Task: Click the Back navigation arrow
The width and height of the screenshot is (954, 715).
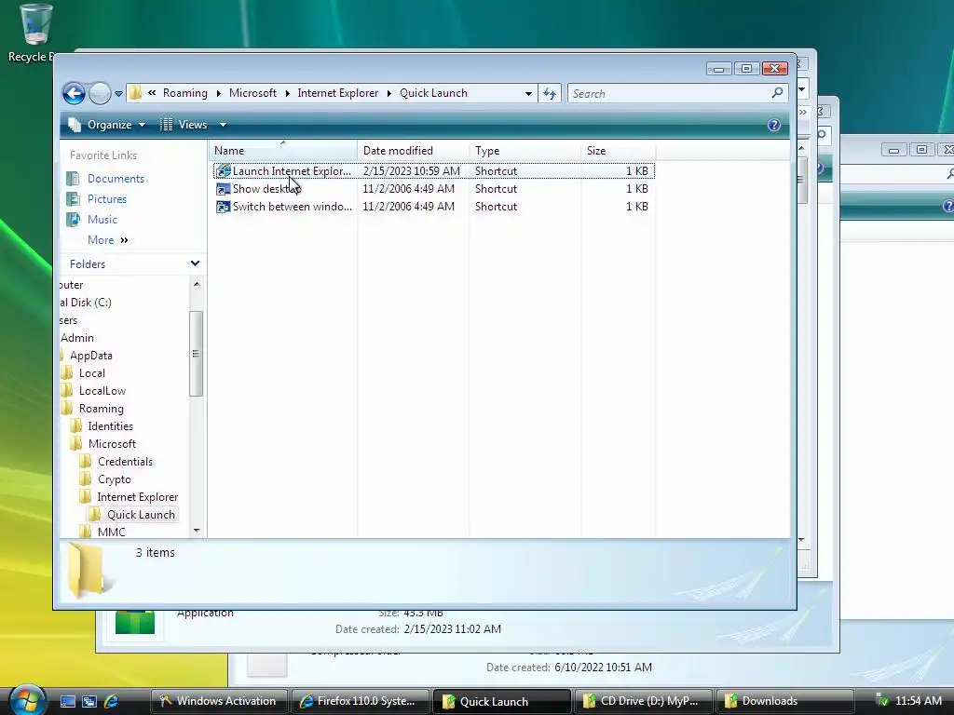Action: pyautogui.click(x=74, y=94)
